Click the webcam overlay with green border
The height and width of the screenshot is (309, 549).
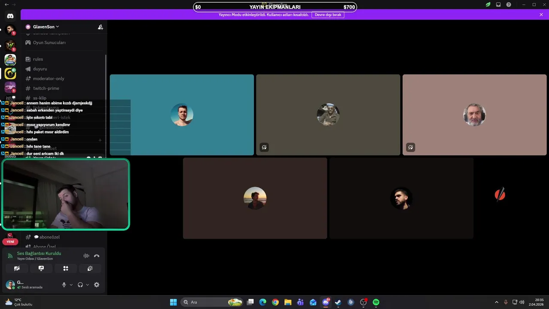pos(66,194)
